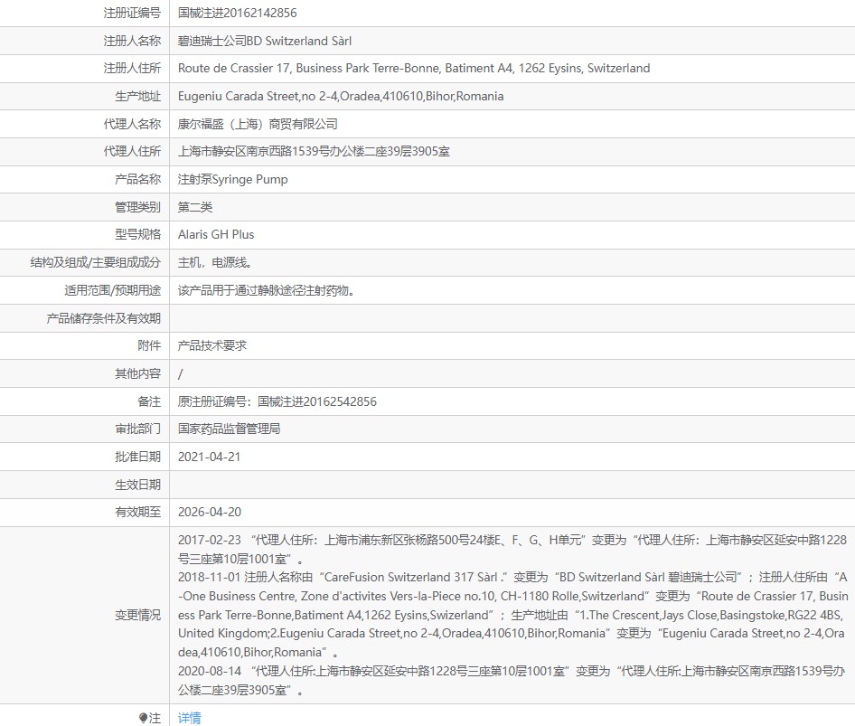The width and height of the screenshot is (855, 726).
Task: Select the 注册证编号 label
Action: point(133,13)
